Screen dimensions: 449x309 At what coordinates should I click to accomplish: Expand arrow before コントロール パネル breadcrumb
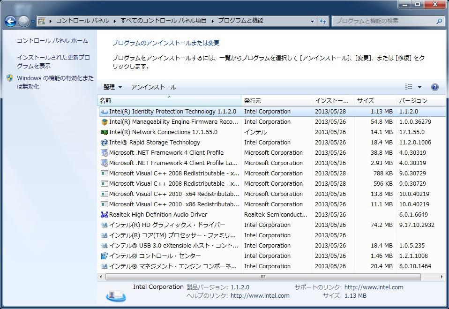tap(51, 21)
